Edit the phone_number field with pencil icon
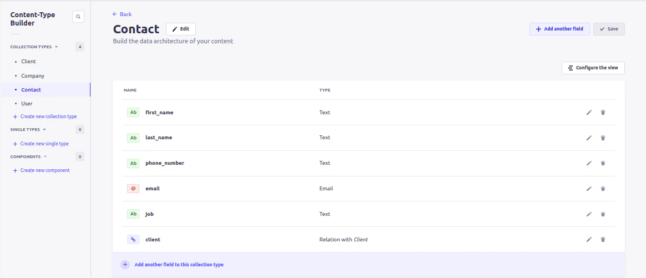The height and width of the screenshot is (278, 646). [589, 163]
